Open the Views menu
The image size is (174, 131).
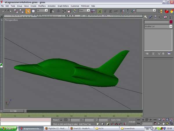pos(26,6)
